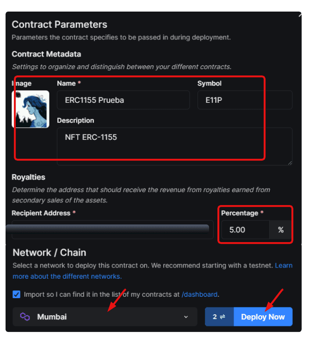
Task: Click the description box resize handle
Action: (x=290, y=163)
